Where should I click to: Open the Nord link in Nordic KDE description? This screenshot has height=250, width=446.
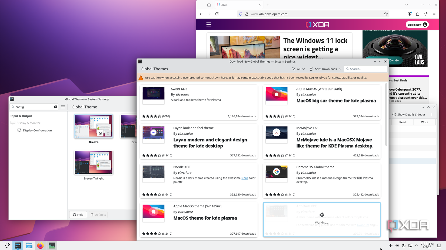[245, 178]
